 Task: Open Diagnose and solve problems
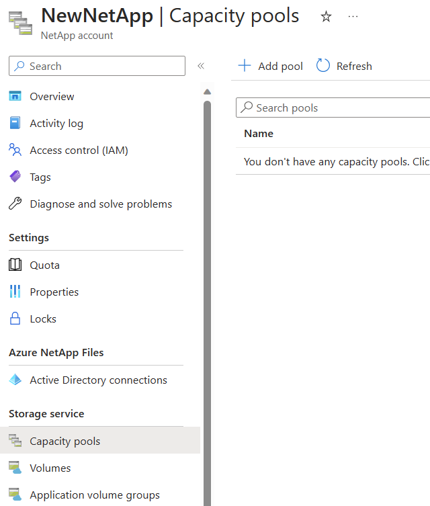click(101, 204)
